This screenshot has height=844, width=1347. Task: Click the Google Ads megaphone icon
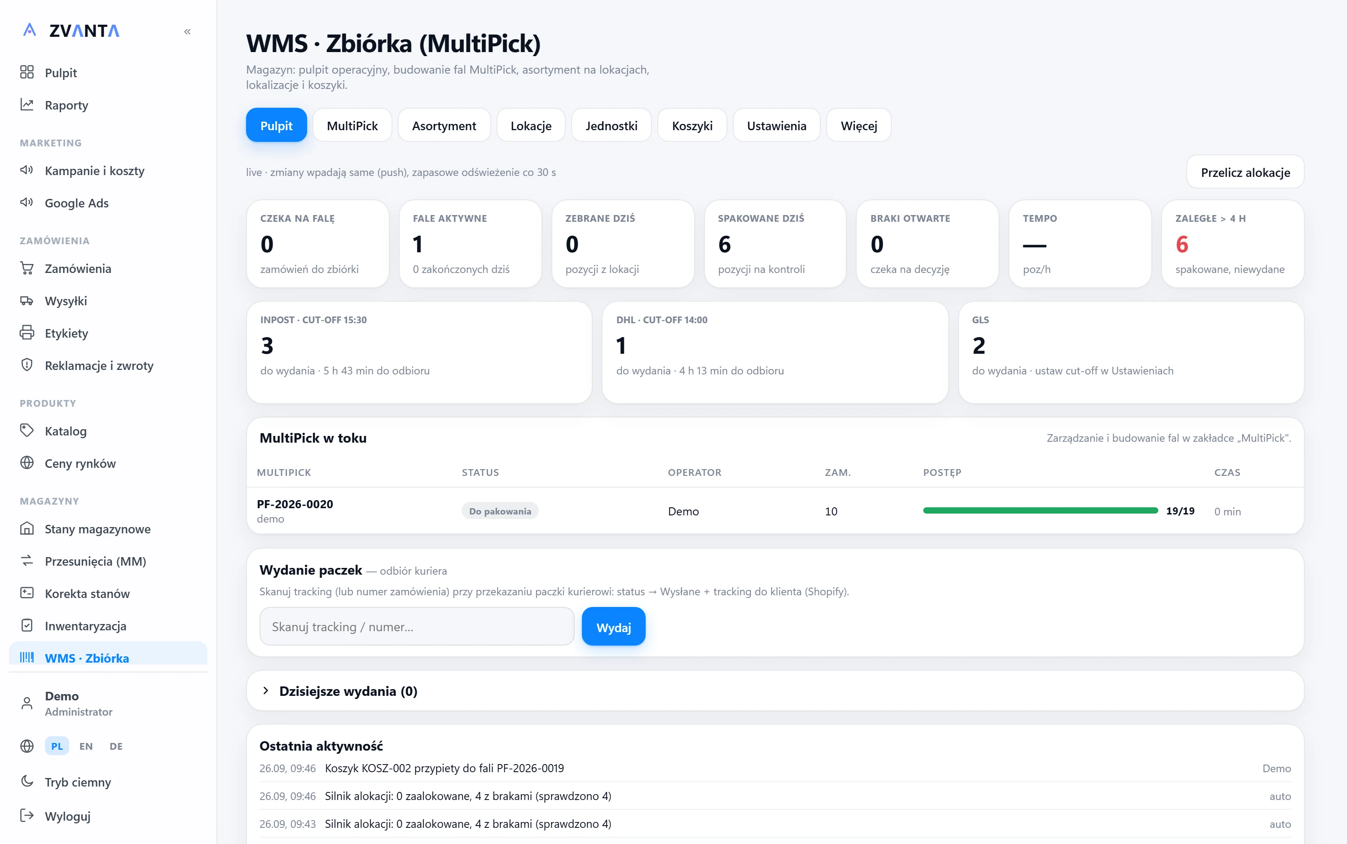(x=27, y=202)
